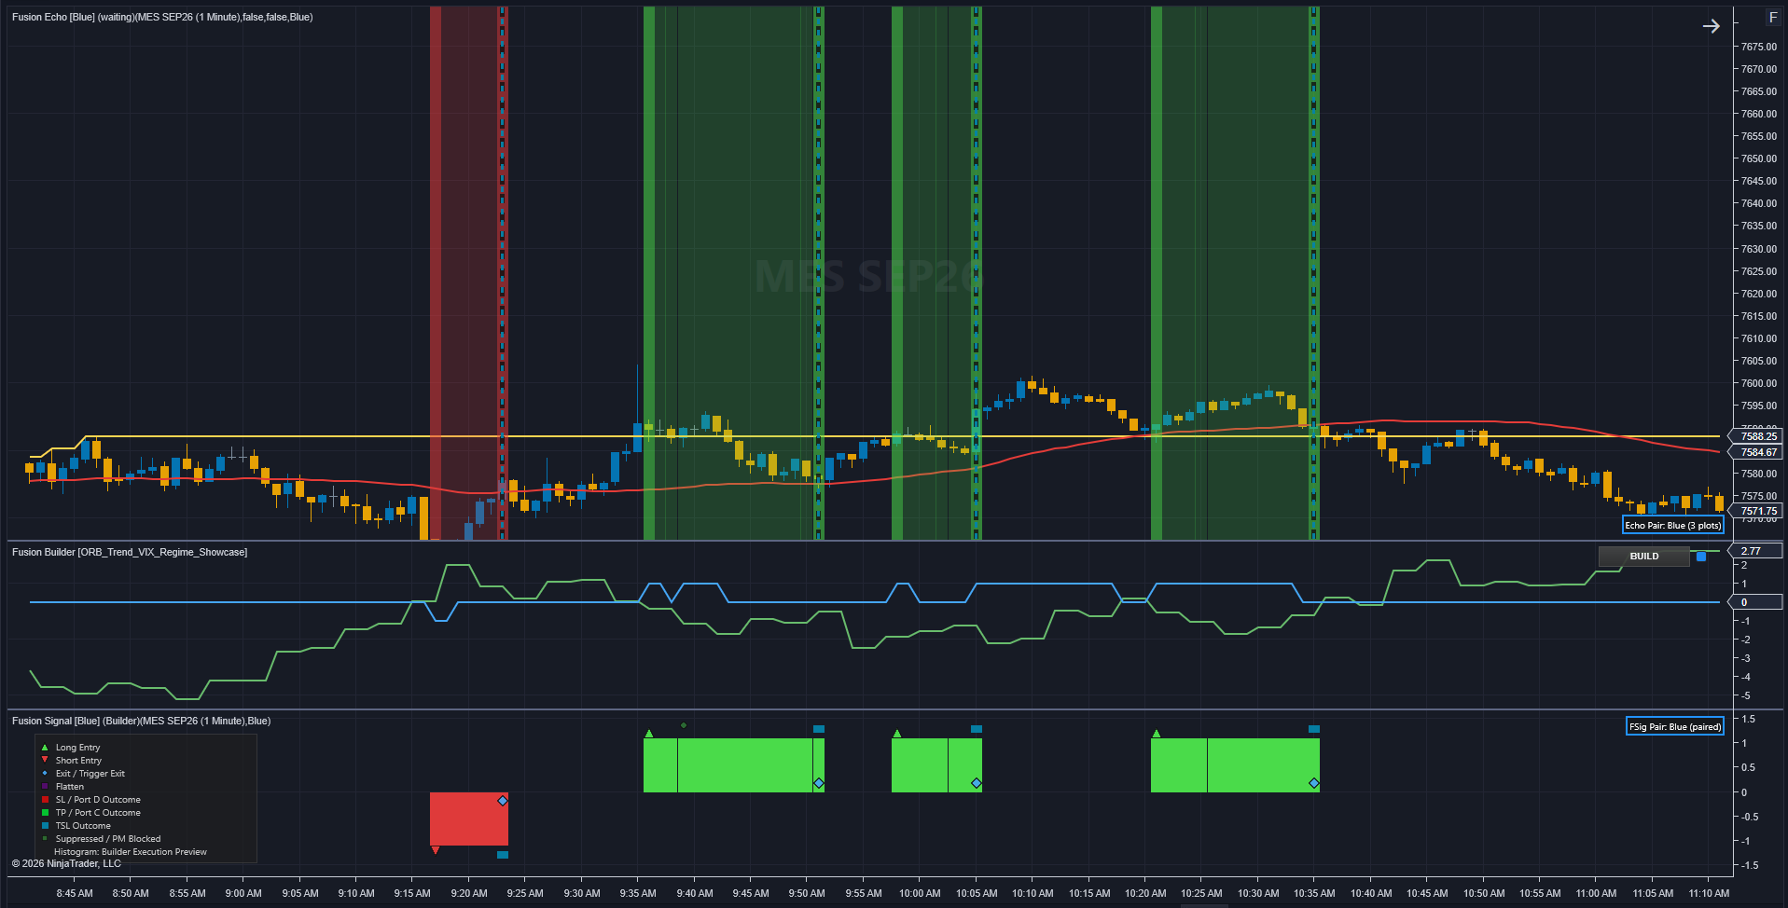Select the green histogram block starting 9:58 AM

pyautogui.click(x=936, y=765)
